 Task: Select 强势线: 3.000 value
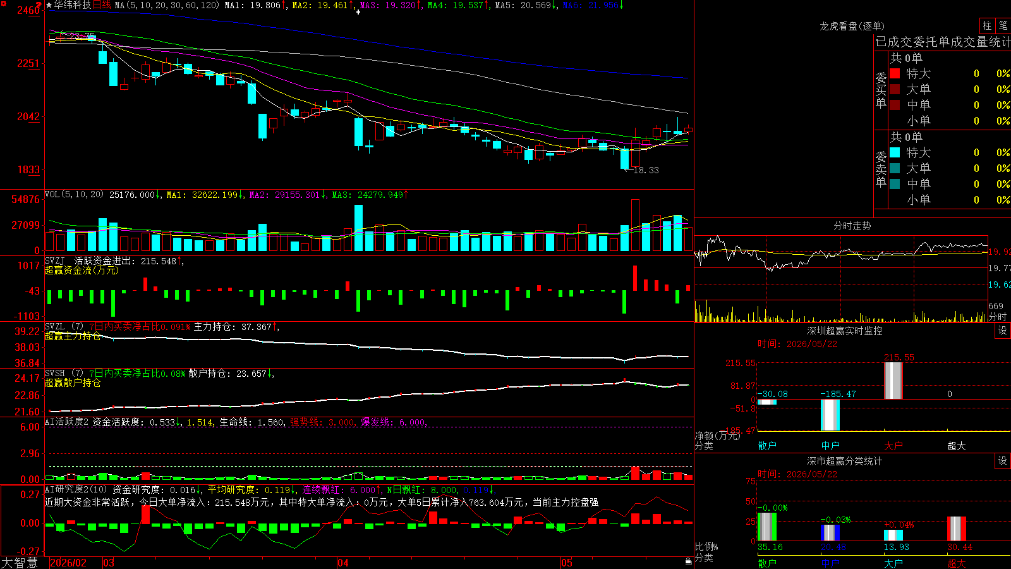[x=322, y=422]
